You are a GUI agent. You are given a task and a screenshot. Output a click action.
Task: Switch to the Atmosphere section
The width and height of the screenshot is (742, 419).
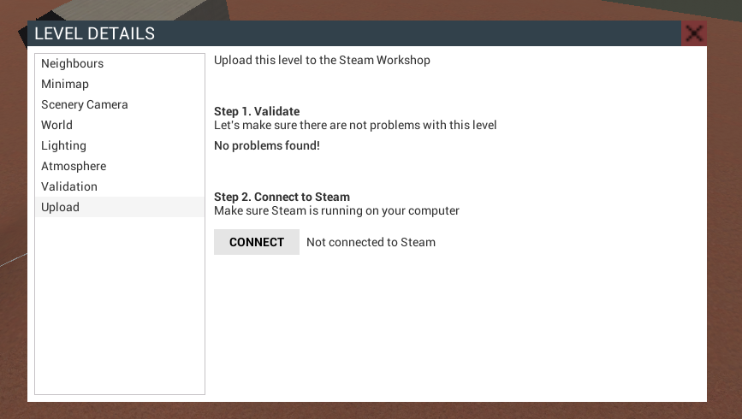(120, 166)
